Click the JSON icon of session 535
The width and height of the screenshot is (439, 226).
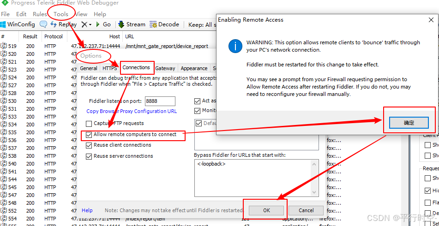(4, 132)
